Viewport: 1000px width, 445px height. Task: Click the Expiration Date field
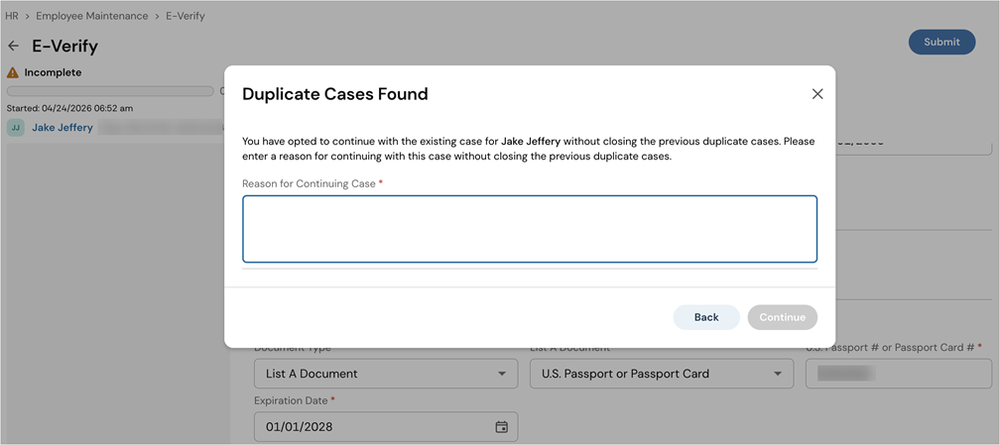click(x=386, y=426)
